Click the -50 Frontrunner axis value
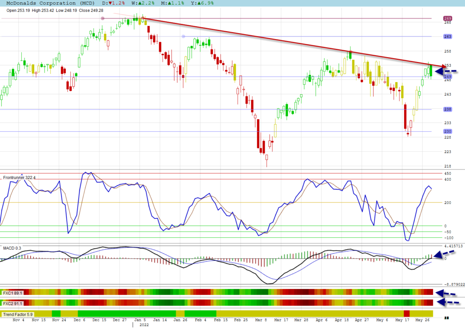This screenshot has height=333, width=465. click(447, 232)
